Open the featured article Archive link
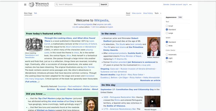Viewport: 216px width, 111px height. click(x=51, y=89)
